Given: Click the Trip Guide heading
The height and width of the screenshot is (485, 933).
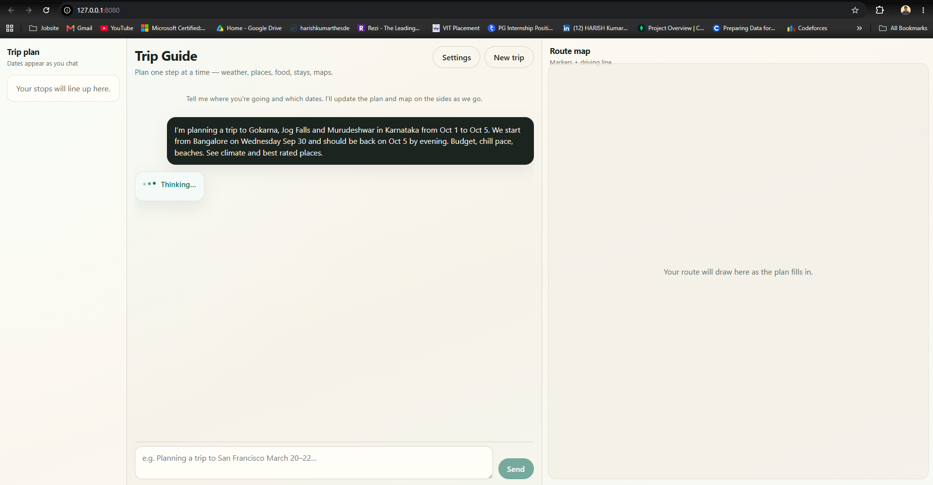Looking at the screenshot, I should pos(166,56).
